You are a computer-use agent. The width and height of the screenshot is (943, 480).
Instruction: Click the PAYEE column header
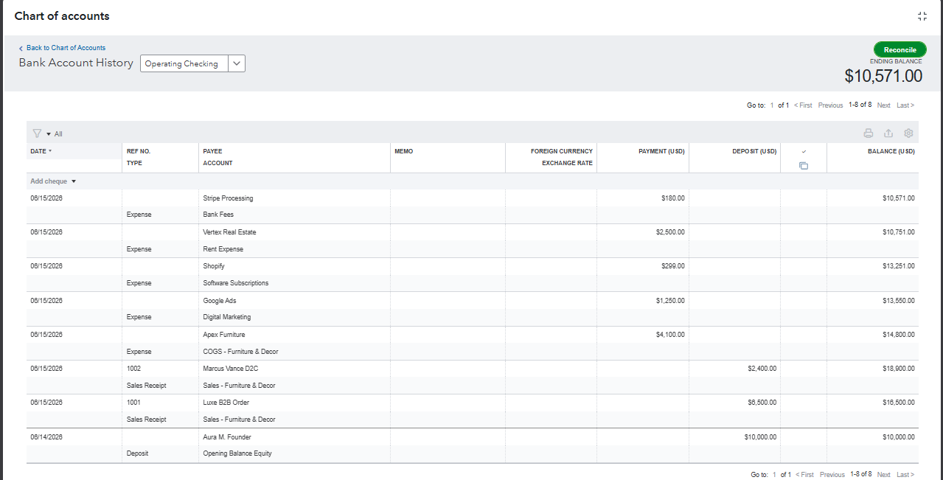(x=212, y=151)
